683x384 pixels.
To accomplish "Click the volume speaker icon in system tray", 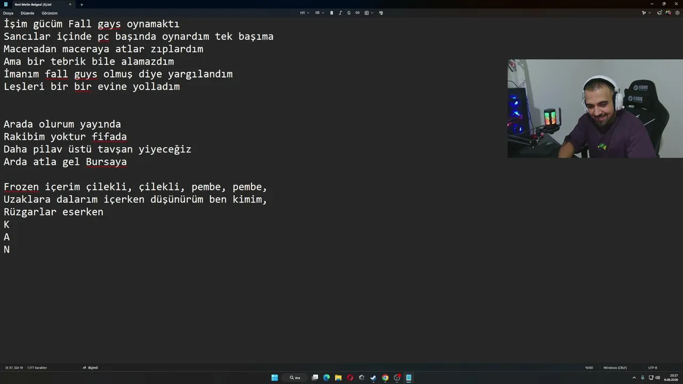I will tap(657, 378).
